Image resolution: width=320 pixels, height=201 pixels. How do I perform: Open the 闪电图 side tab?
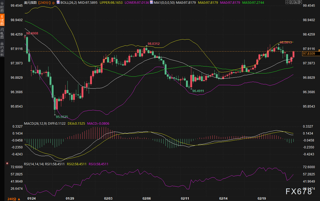pyautogui.click(x=2, y=33)
